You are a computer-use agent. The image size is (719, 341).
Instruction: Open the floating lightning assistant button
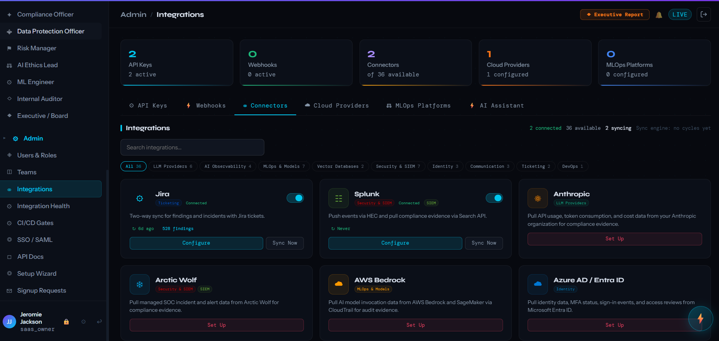(x=701, y=318)
